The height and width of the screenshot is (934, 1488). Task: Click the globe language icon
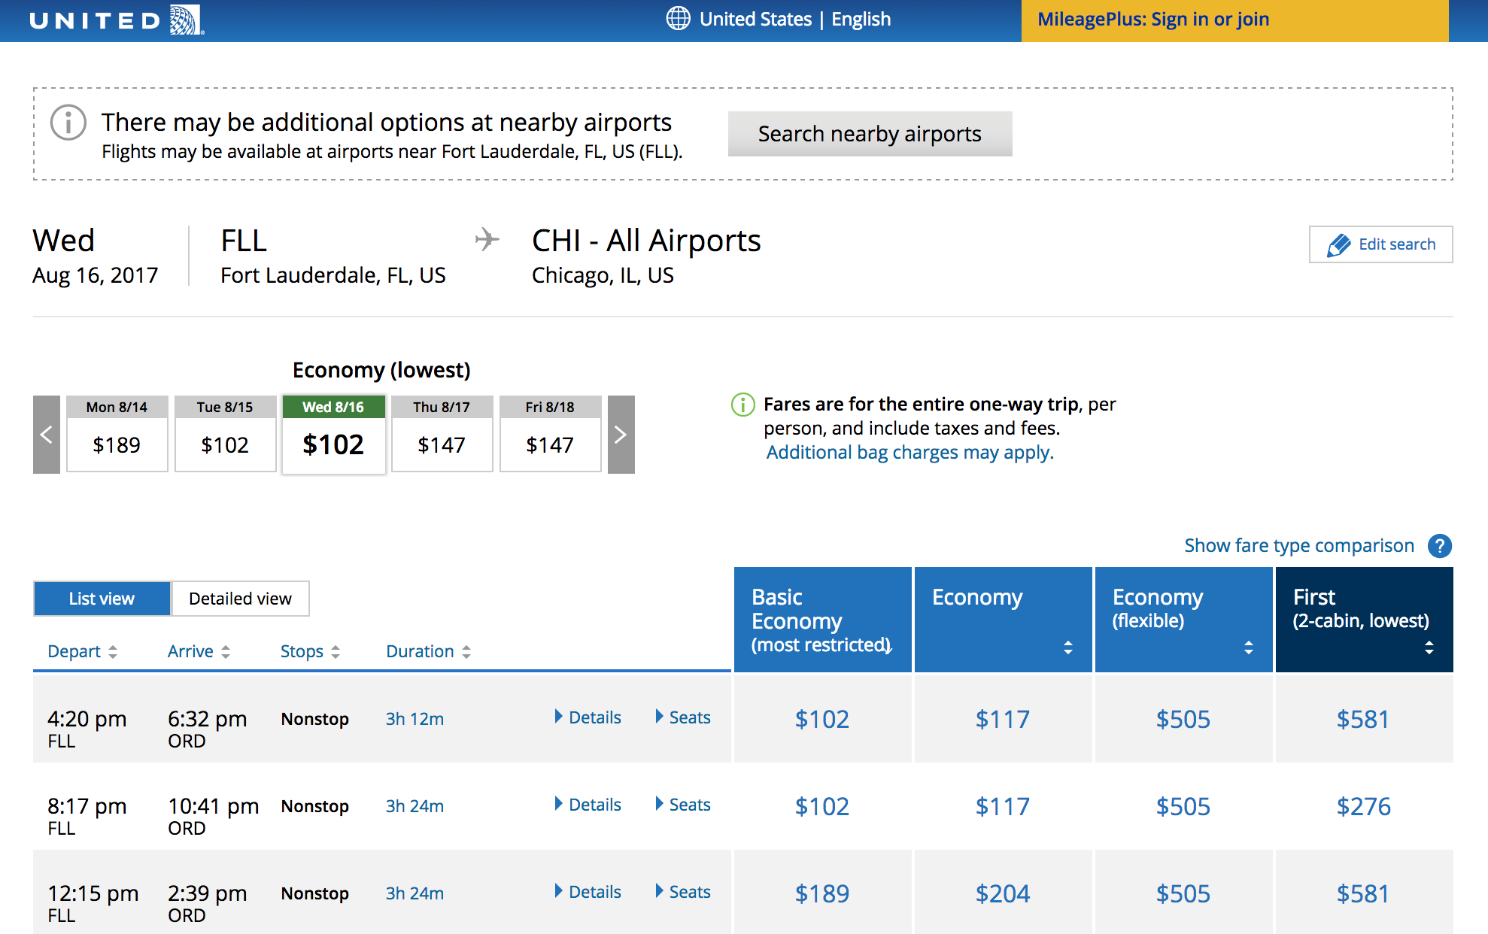(x=678, y=19)
